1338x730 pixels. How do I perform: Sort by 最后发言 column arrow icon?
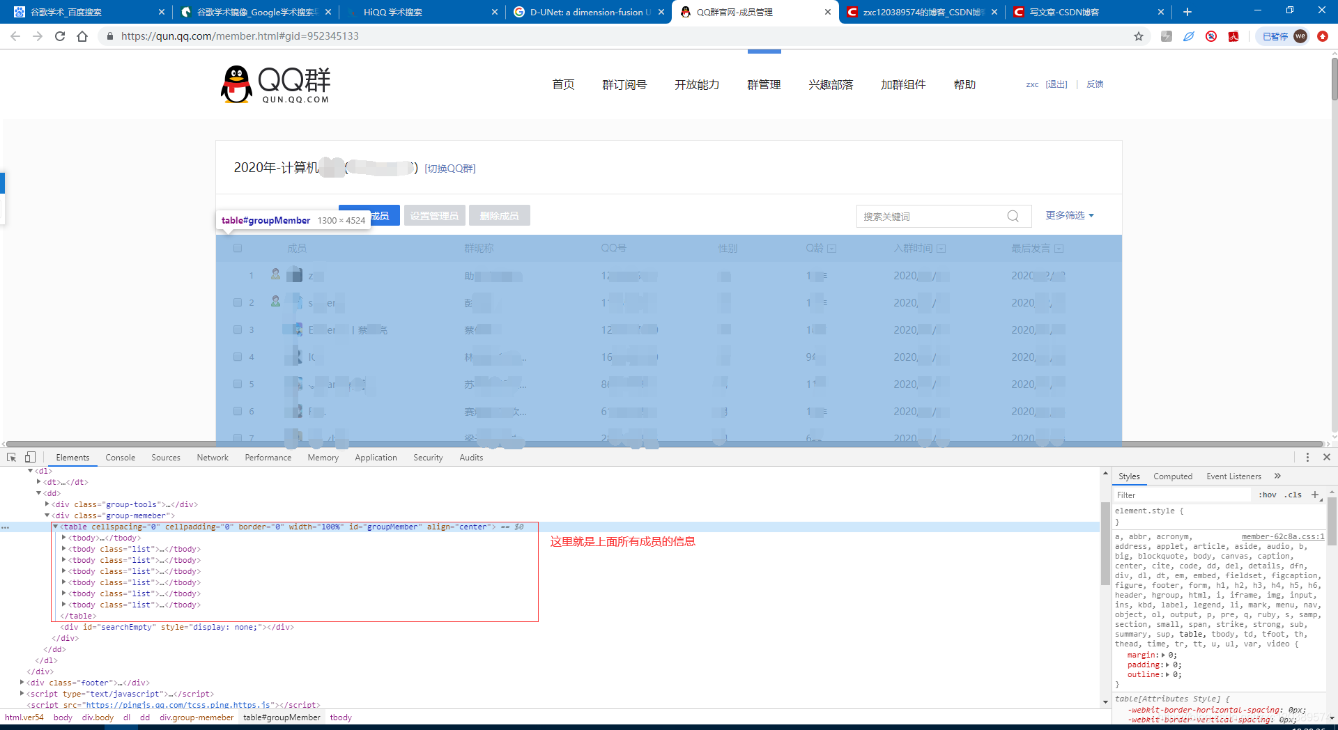click(1059, 249)
